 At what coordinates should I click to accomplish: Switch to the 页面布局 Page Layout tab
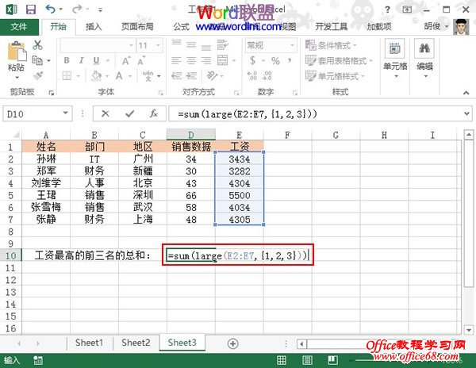point(137,27)
